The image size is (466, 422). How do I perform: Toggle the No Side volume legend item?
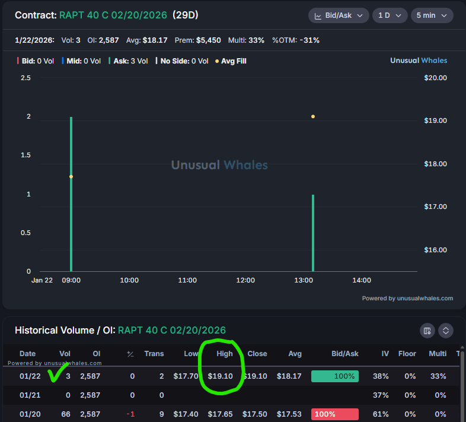[x=182, y=61]
